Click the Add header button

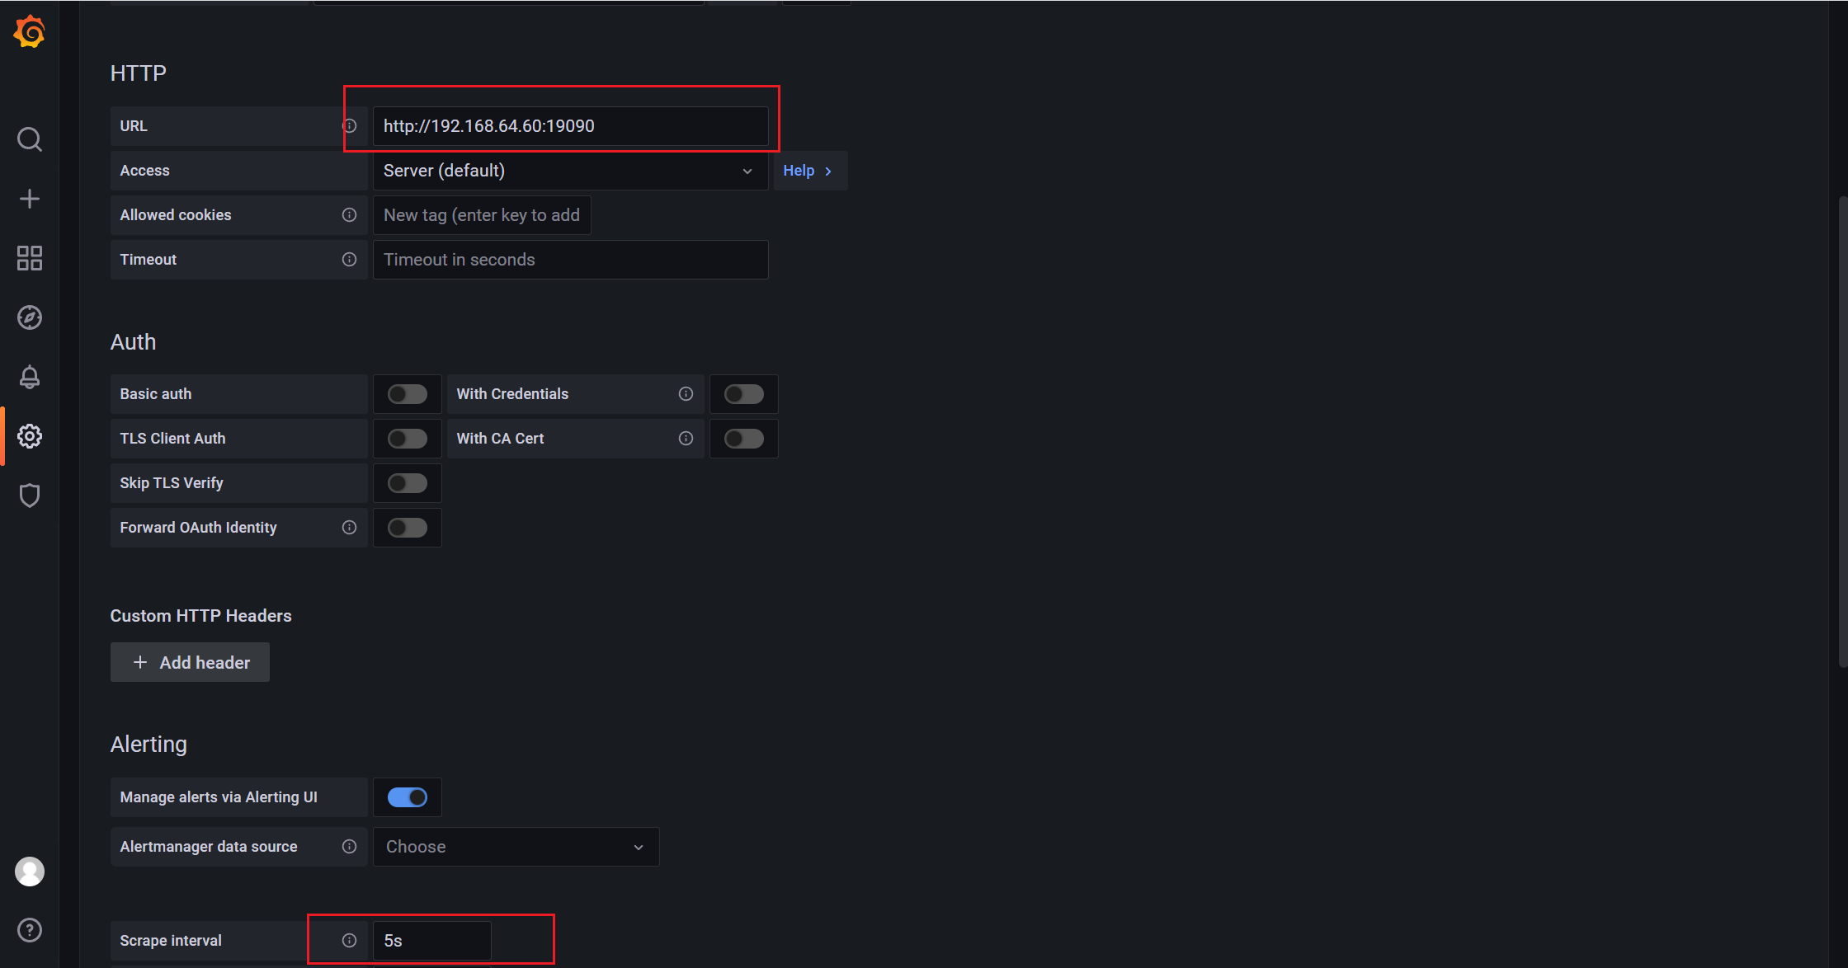click(191, 661)
